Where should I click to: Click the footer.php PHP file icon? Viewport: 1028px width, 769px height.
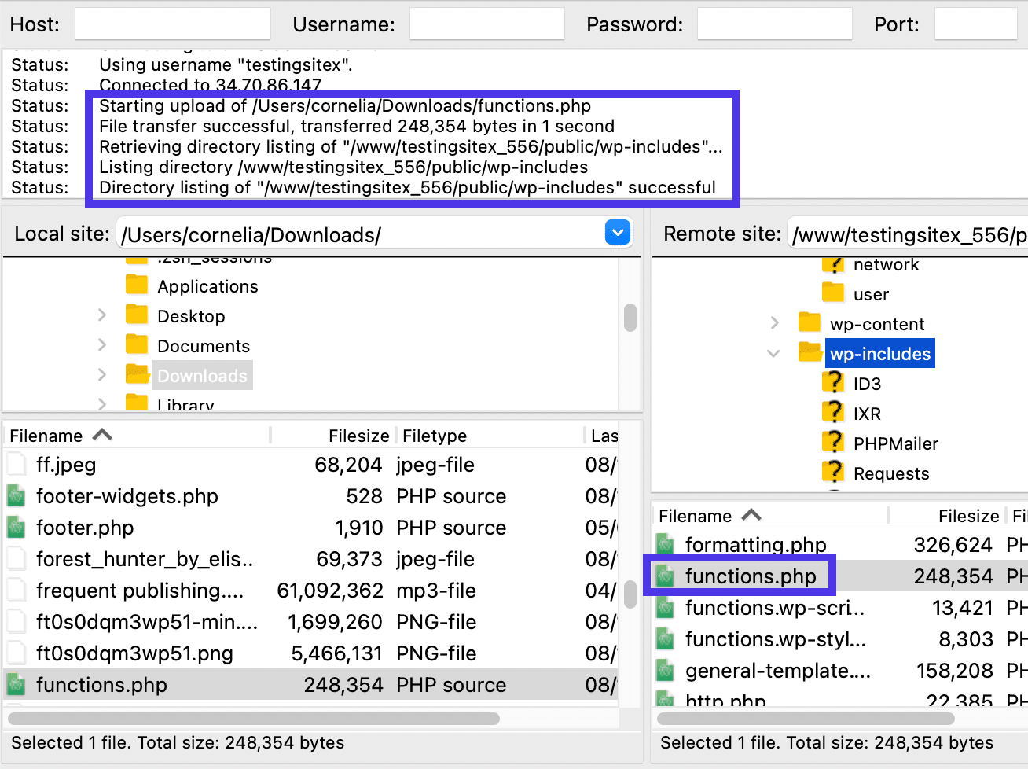[x=16, y=528]
